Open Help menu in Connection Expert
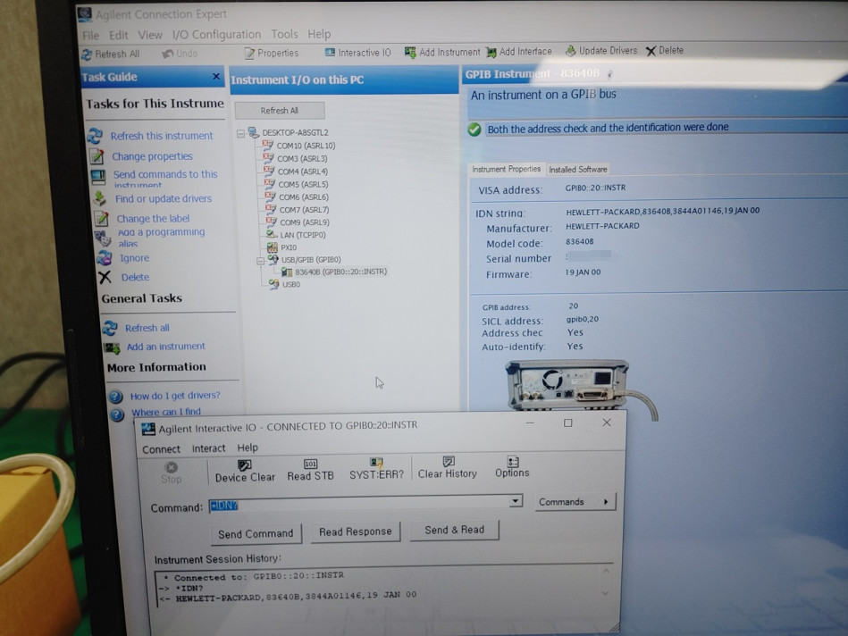The width and height of the screenshot is (848, 636). (319, 34)
